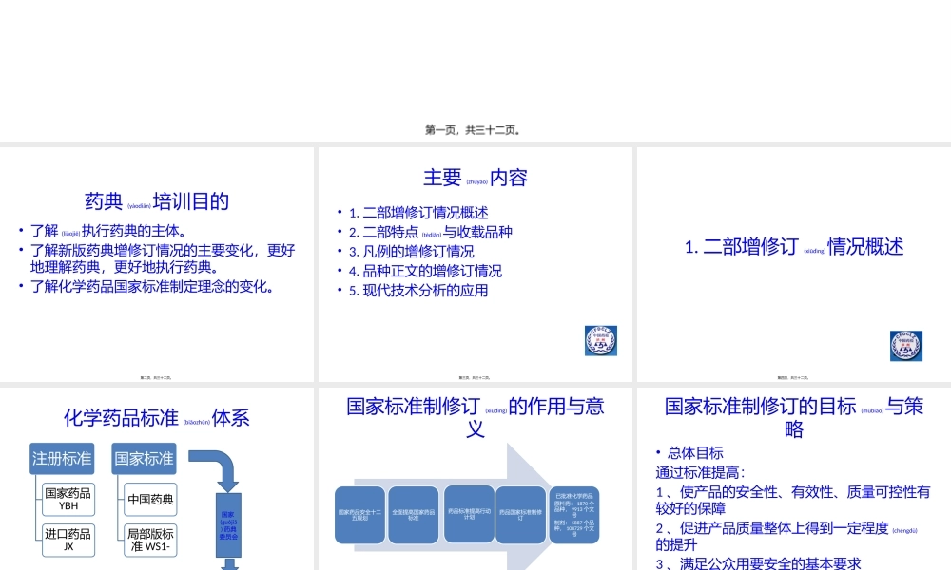Viewport: 951px width, 570px height.
Task: Select the 进口药品 JX box
Action: tap(68, 540)
